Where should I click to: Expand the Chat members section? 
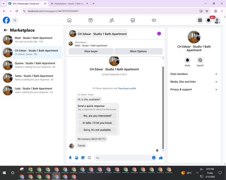[x=194, y=74]
